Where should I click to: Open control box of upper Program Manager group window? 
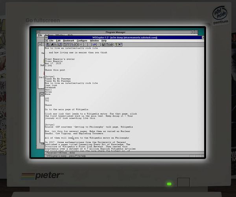click(40, 44)
